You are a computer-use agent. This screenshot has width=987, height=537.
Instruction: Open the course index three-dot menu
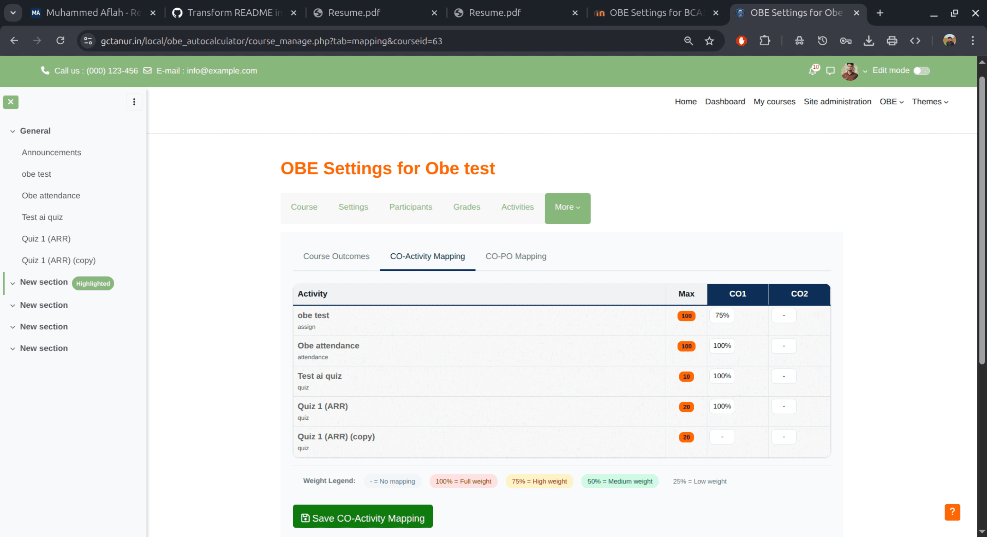click(x=134, y=102)
